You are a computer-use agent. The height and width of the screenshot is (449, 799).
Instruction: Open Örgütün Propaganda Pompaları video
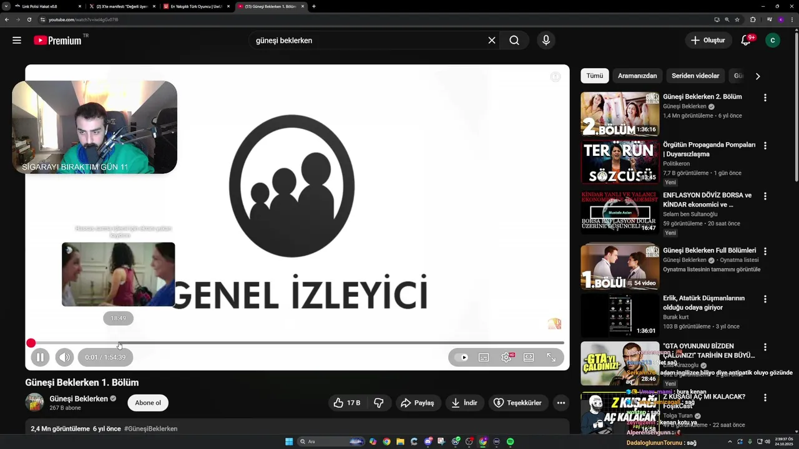620,162
